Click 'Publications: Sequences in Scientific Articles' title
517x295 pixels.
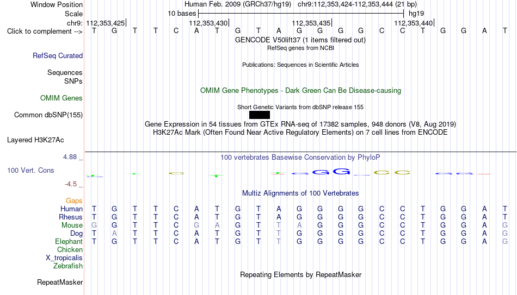(x=300, y=65)
